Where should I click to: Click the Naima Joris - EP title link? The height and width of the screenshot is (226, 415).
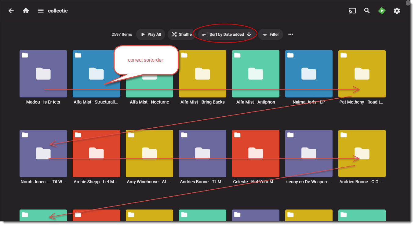308,102
